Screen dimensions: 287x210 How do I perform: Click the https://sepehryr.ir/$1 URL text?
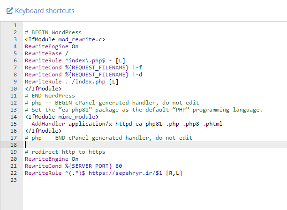125,173
